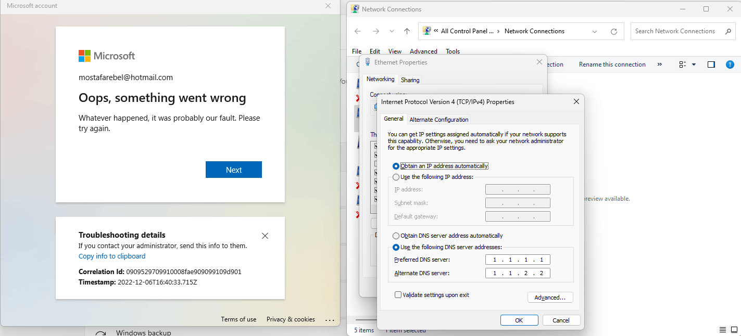Image resolution: width=741 pixels, height=336 pixels.
Task: Click the Alternate DNS server field
Action: [x=518, y=273]
